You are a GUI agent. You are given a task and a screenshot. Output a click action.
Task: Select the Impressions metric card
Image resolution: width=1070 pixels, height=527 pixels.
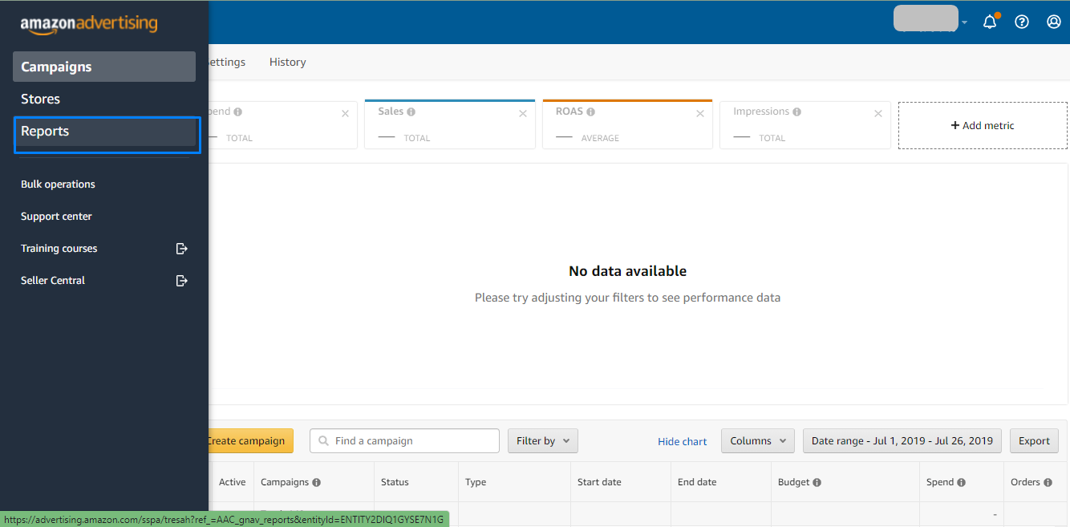pos(805,124)
